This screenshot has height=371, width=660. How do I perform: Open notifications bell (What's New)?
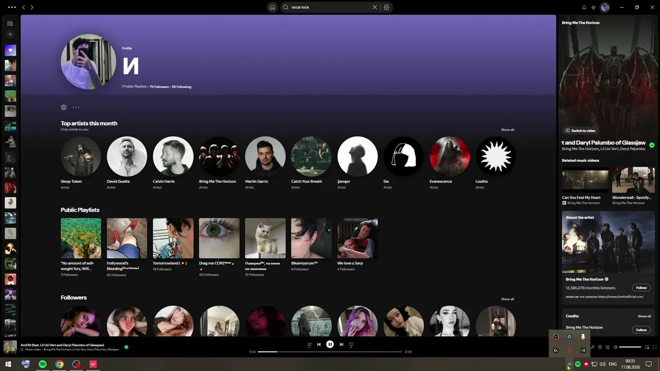tap(584, 7)
